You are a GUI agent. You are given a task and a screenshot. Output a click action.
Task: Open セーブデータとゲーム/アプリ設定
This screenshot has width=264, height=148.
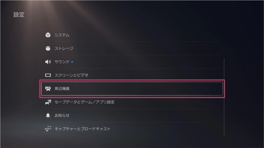[x=84, y=102]
